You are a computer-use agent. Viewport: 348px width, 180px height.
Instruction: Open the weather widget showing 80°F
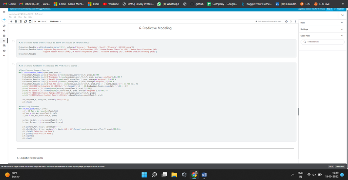13,175
